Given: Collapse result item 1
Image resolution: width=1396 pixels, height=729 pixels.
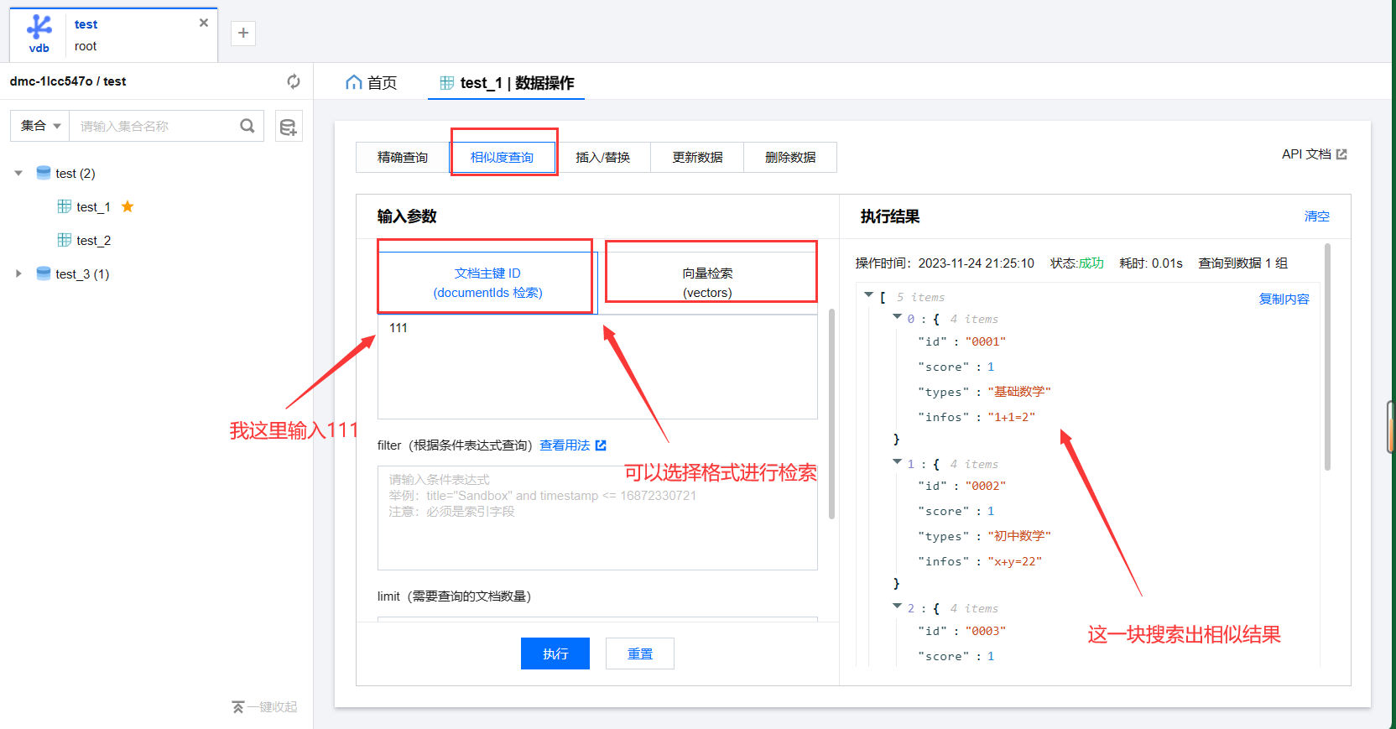Looking at the screenshot, I should point(897,462).
